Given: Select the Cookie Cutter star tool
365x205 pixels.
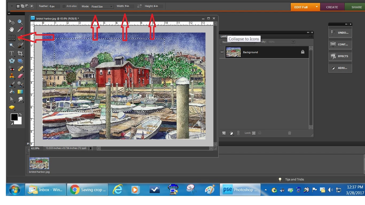Looking at the screenshot, I should pos(12,61).
